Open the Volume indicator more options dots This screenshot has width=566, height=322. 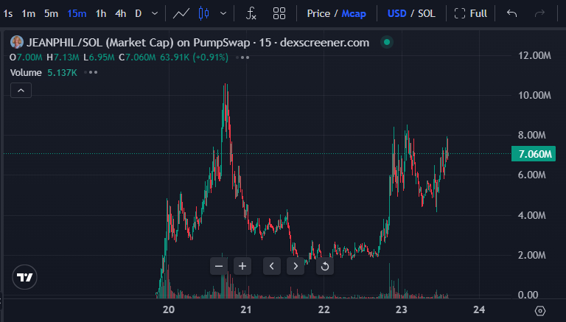(91, 72)
